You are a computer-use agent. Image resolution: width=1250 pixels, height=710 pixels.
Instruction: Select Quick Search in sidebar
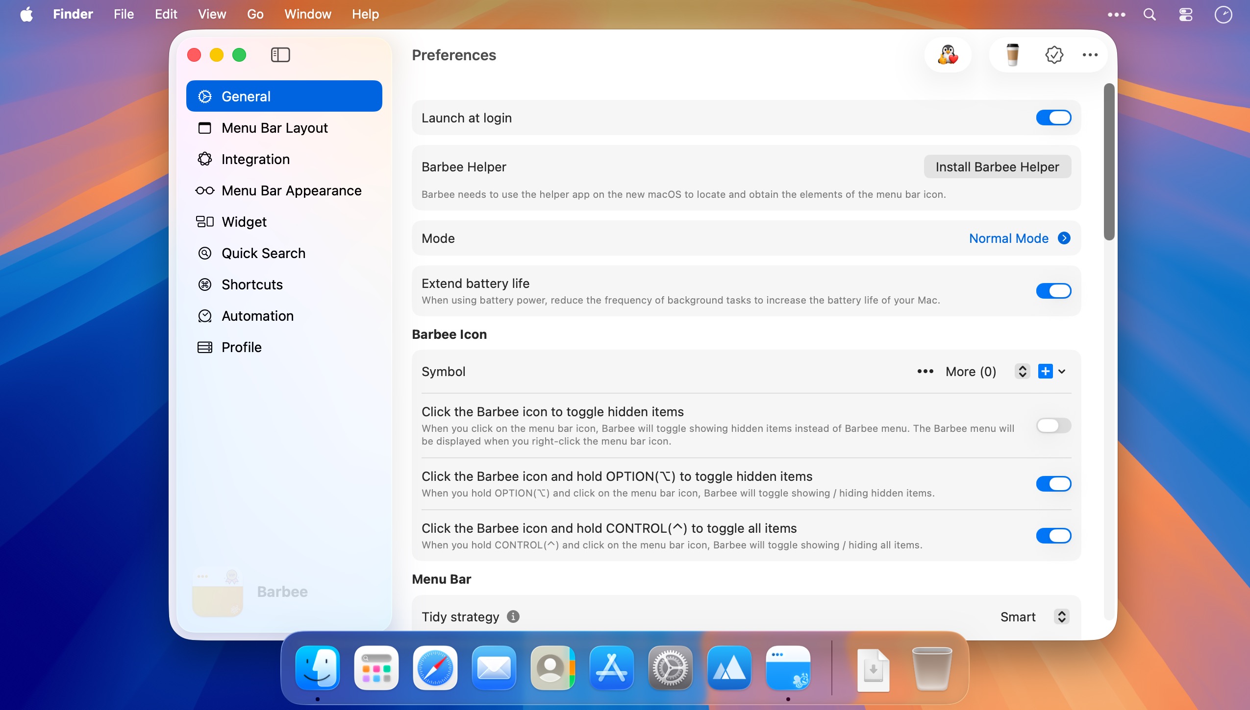click(284, 253)
